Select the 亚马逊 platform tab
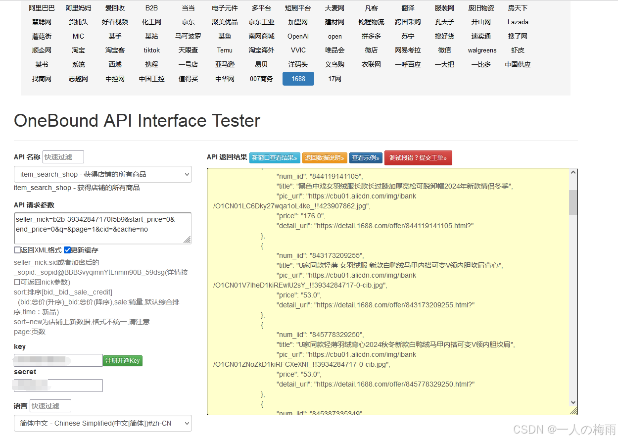Viewport: 618px width, 439px height. [225, 64]
